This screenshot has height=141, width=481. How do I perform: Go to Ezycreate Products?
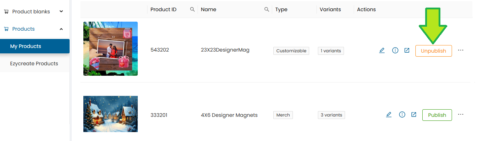(x=35, y=63)
